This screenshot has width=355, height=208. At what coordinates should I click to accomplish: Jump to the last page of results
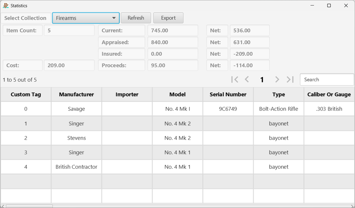[290, 80]
